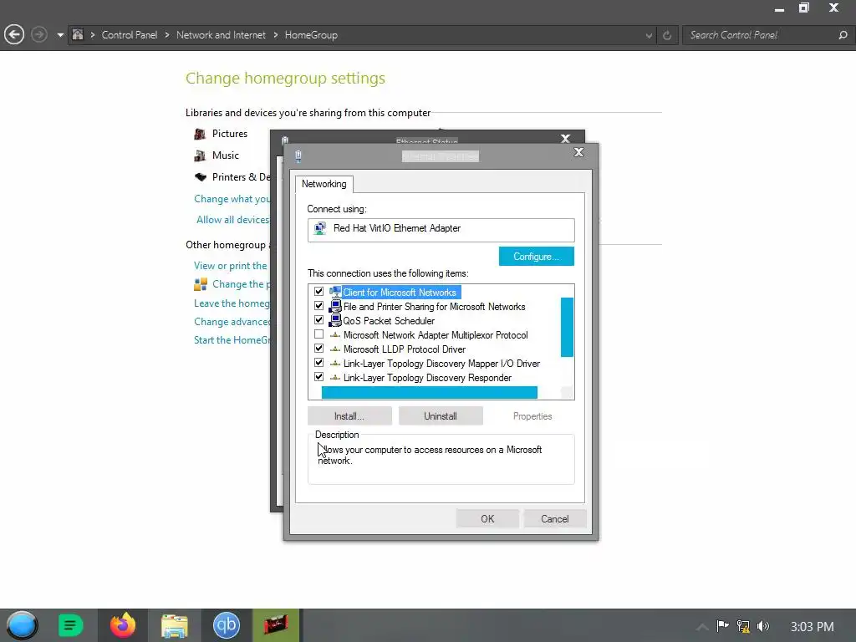Open Action Center flag icon
The height and width of the screenshot is (642, 856).
[723, 625]
